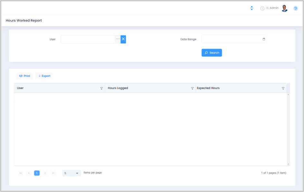Open the filter on User column
The image size is (304, 192).
[101, 88]
